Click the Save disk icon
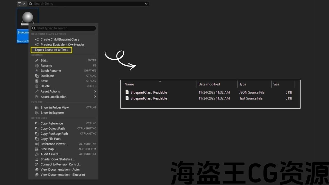Image resolution: width=329 pixels, height=185 pixels. click(37, 81)
